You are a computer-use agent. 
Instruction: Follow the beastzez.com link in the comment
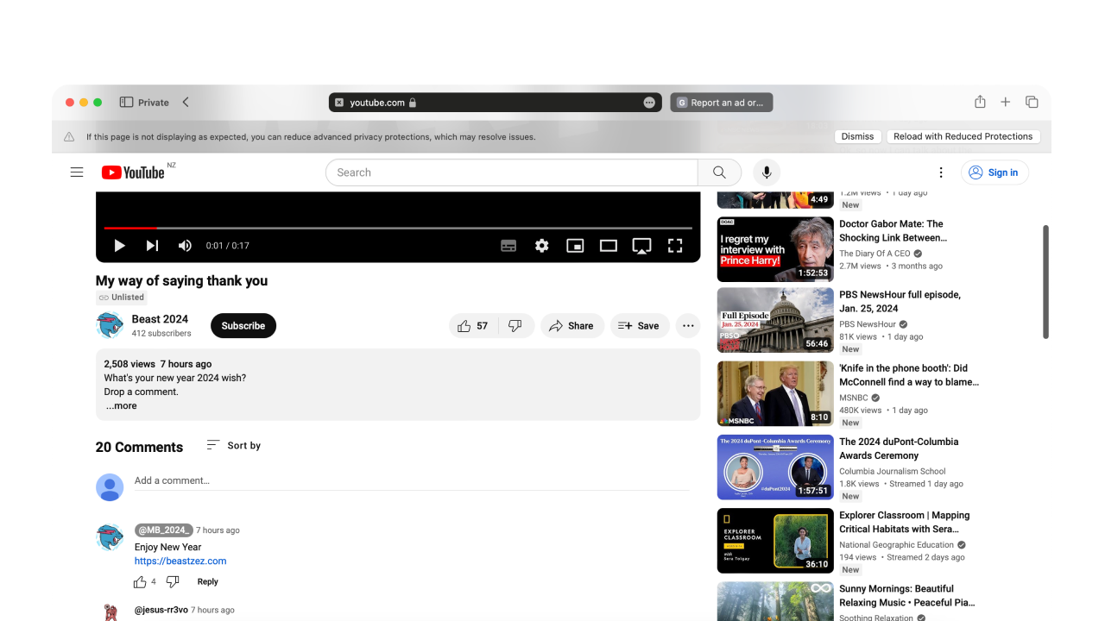tap(180, 561)
